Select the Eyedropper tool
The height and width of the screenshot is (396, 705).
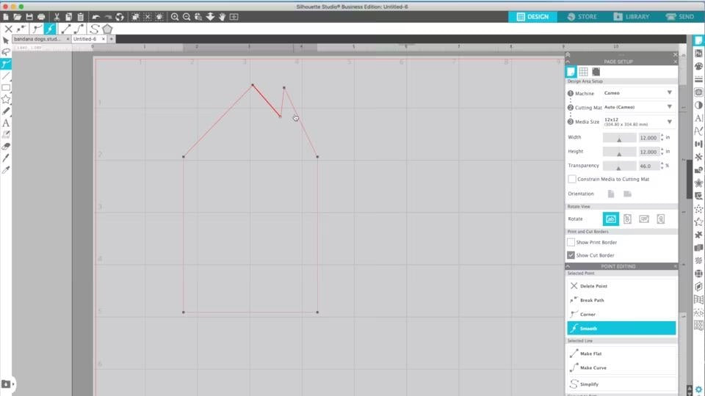[x=6, y=169]
